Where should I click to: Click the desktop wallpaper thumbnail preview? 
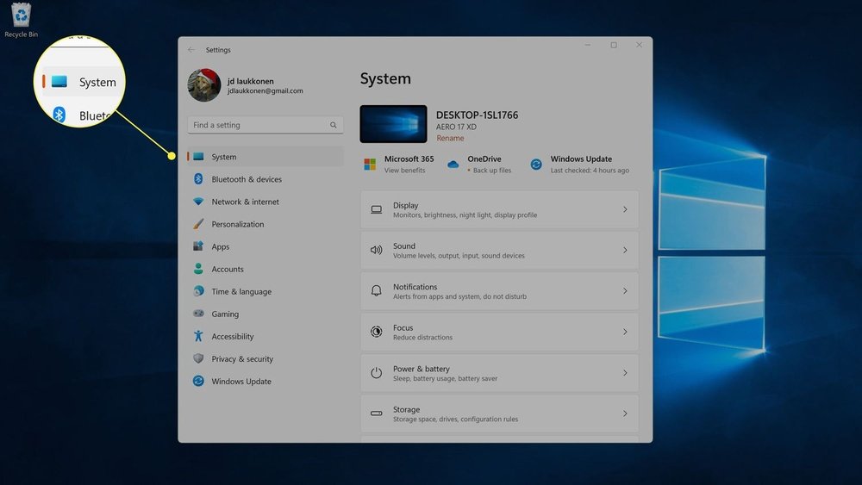point(393,124)
